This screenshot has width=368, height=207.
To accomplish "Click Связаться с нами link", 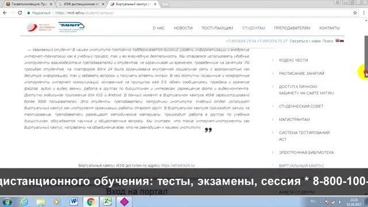I will [x=305, y=41].
